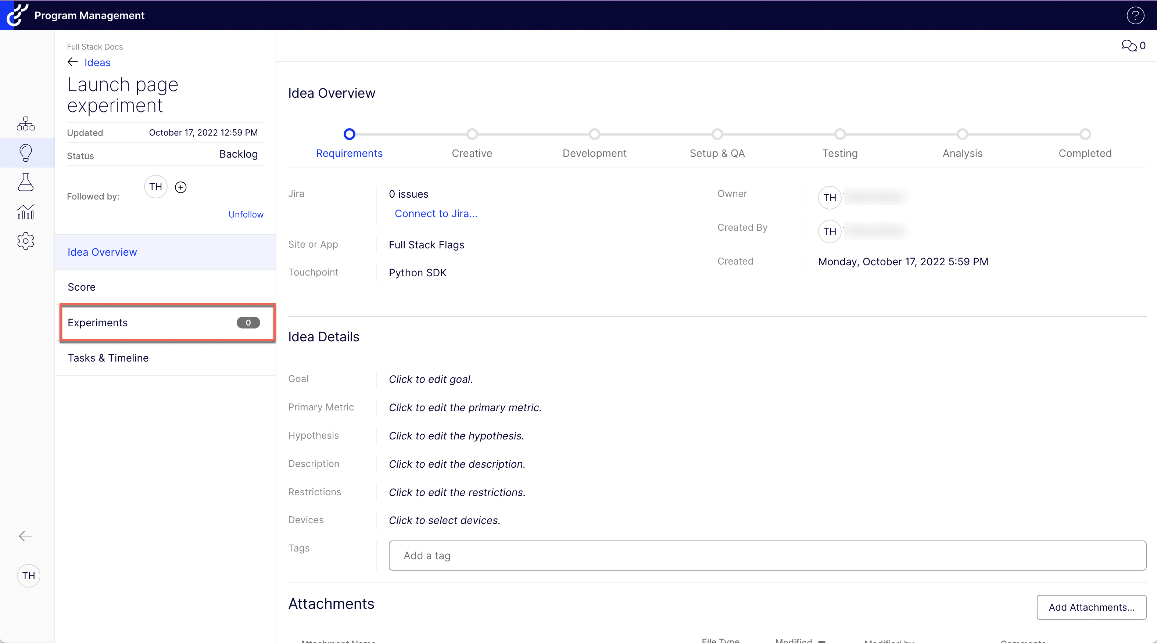Open the Experiments tab

click(x=165, y=322)
